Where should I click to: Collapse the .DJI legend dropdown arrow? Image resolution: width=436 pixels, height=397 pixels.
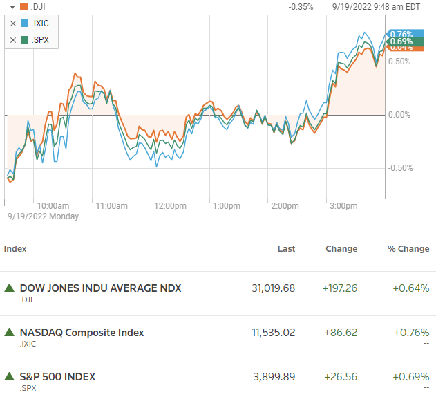pyautogui.click(x=12, y=7)
